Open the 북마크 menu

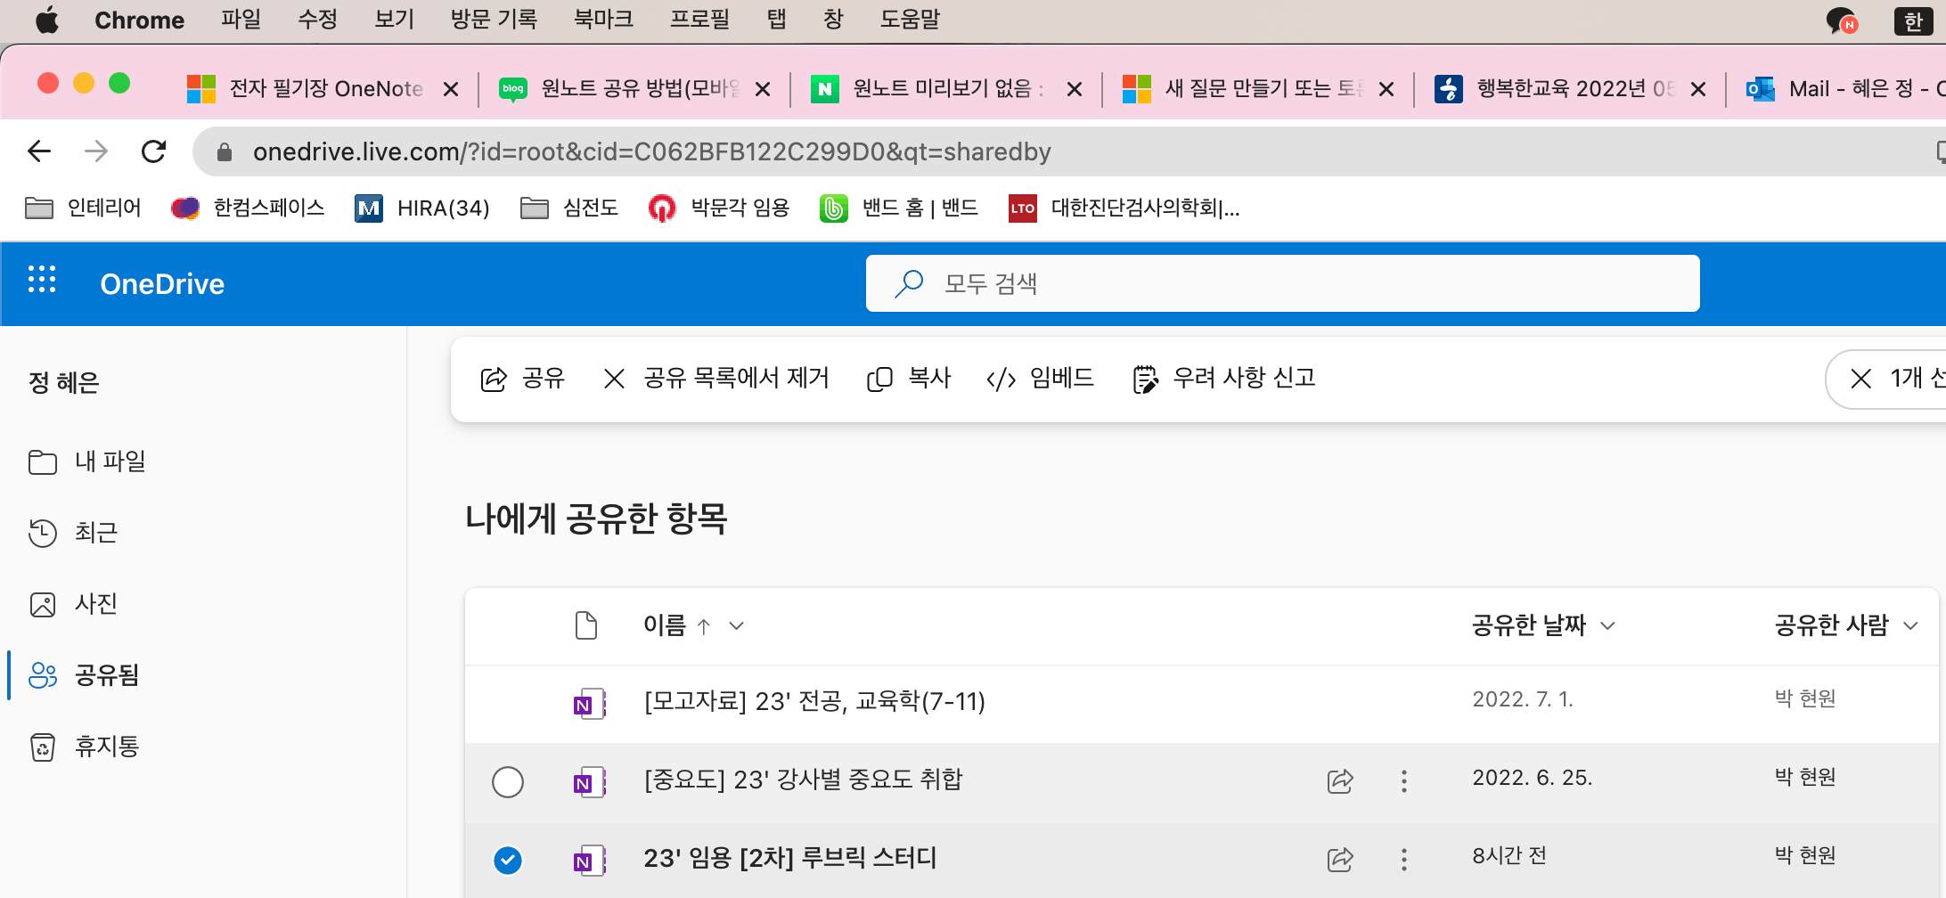point(603,20)
